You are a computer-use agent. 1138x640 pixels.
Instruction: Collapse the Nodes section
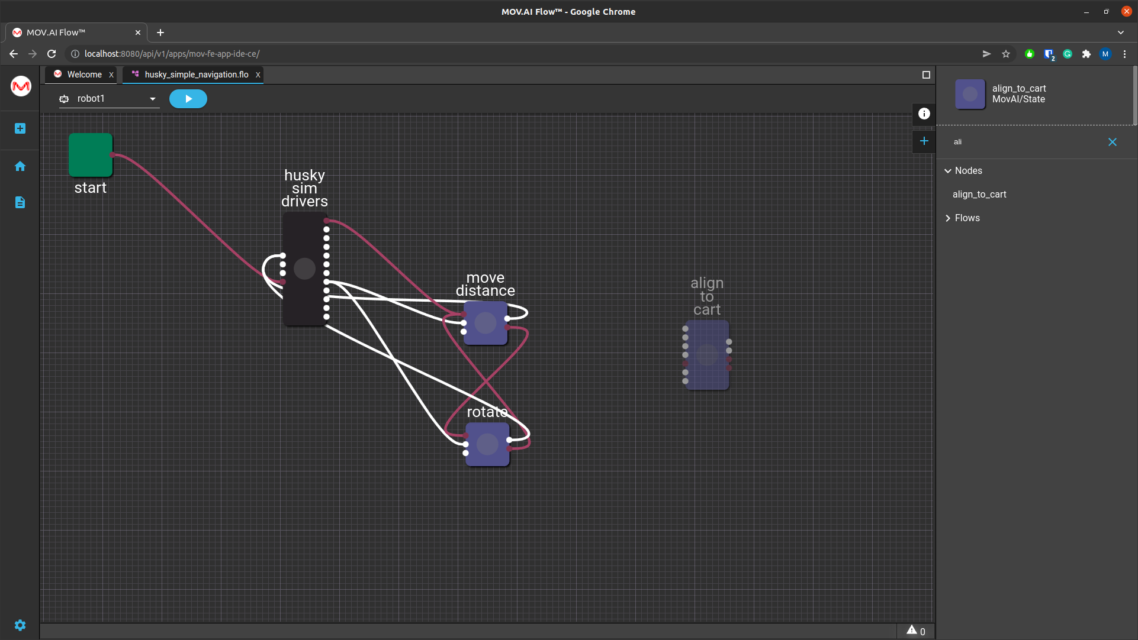point(948,171)
